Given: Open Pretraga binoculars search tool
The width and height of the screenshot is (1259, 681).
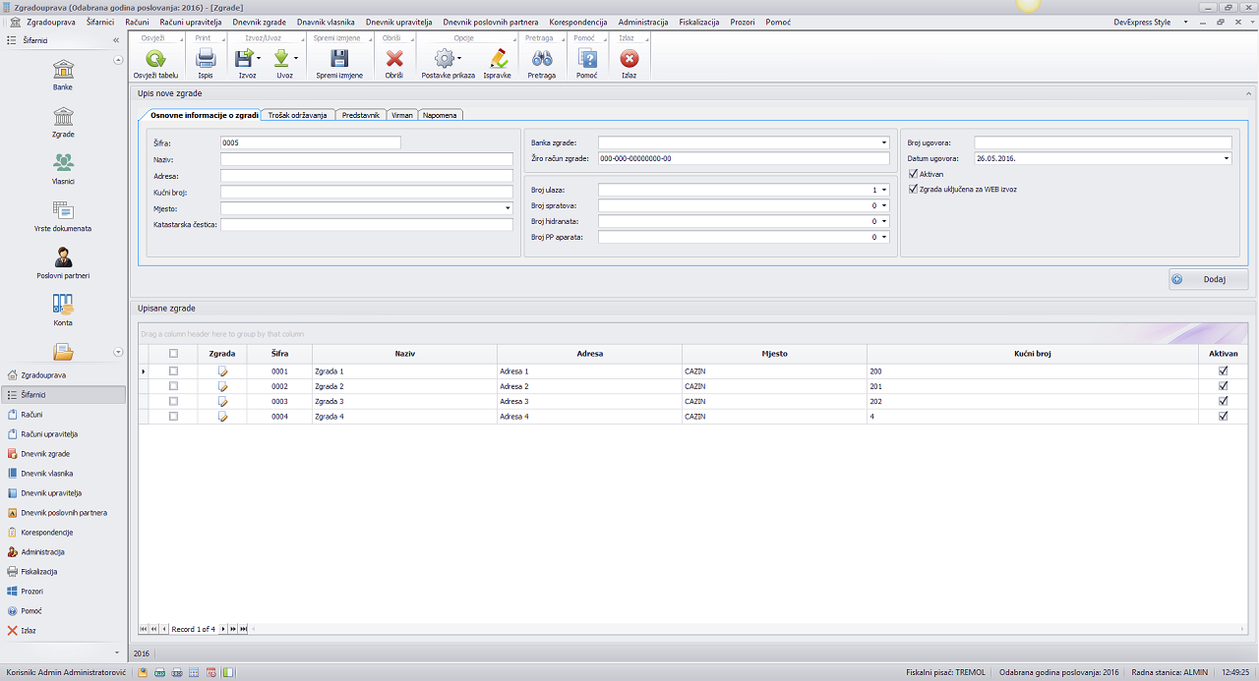Looking at the screenshot, I should (542, 59).
